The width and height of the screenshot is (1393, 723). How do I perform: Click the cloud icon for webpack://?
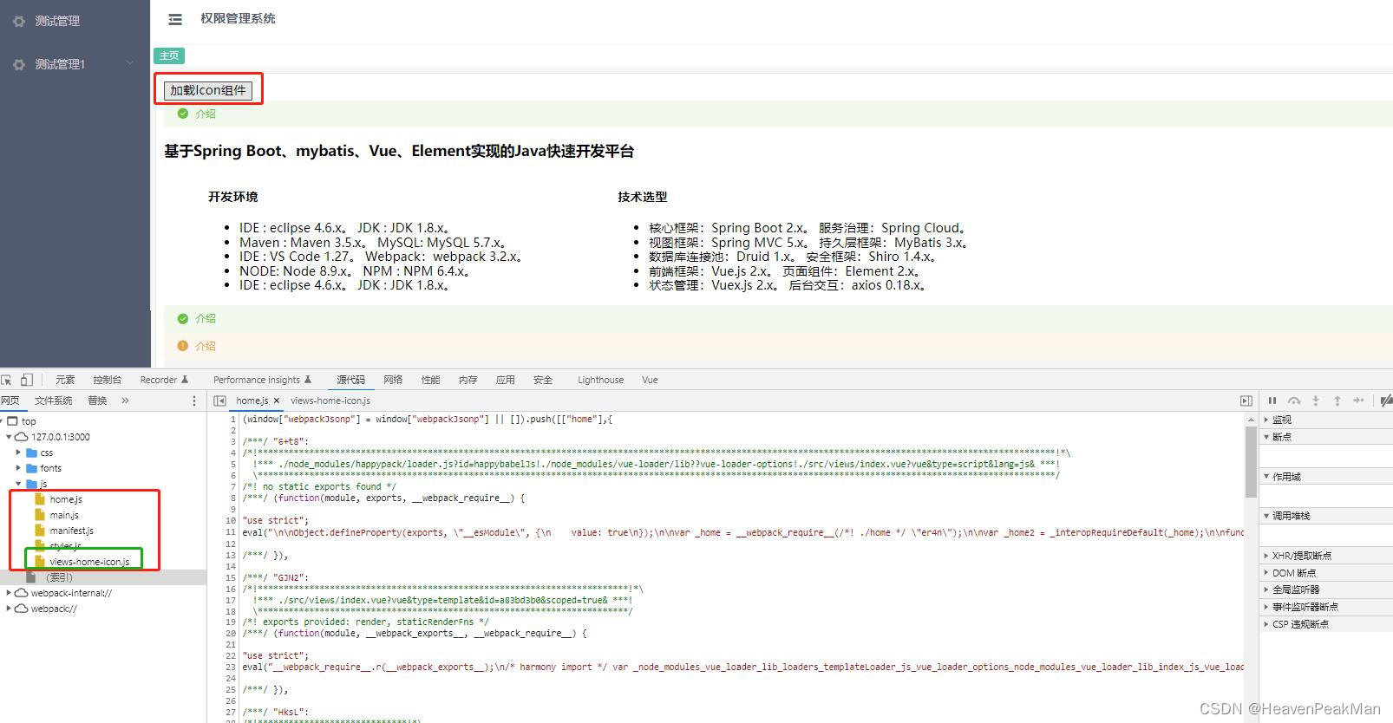[x=22, y=609]
